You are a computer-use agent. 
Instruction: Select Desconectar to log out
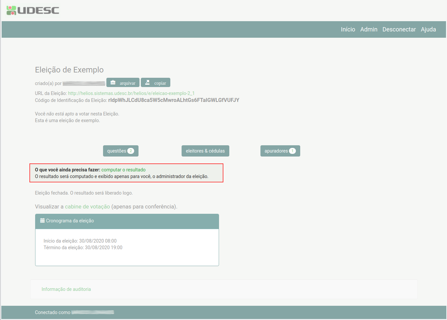click(399, 29)
